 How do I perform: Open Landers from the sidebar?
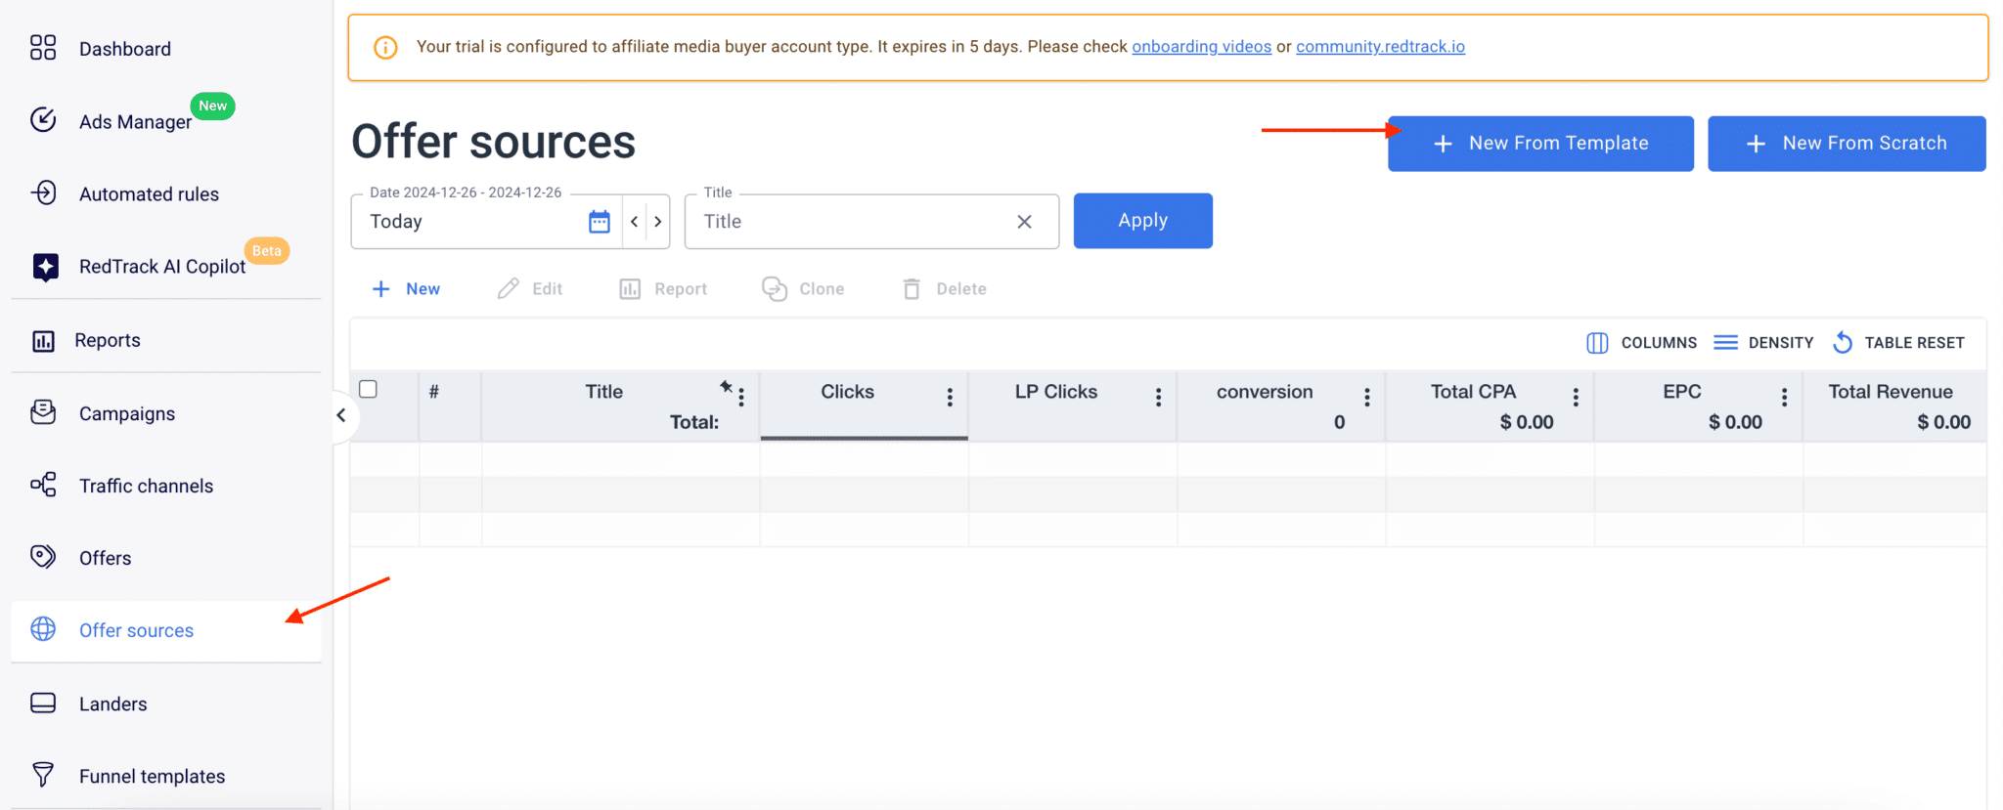pyautogui.click(x=113, y=704)
